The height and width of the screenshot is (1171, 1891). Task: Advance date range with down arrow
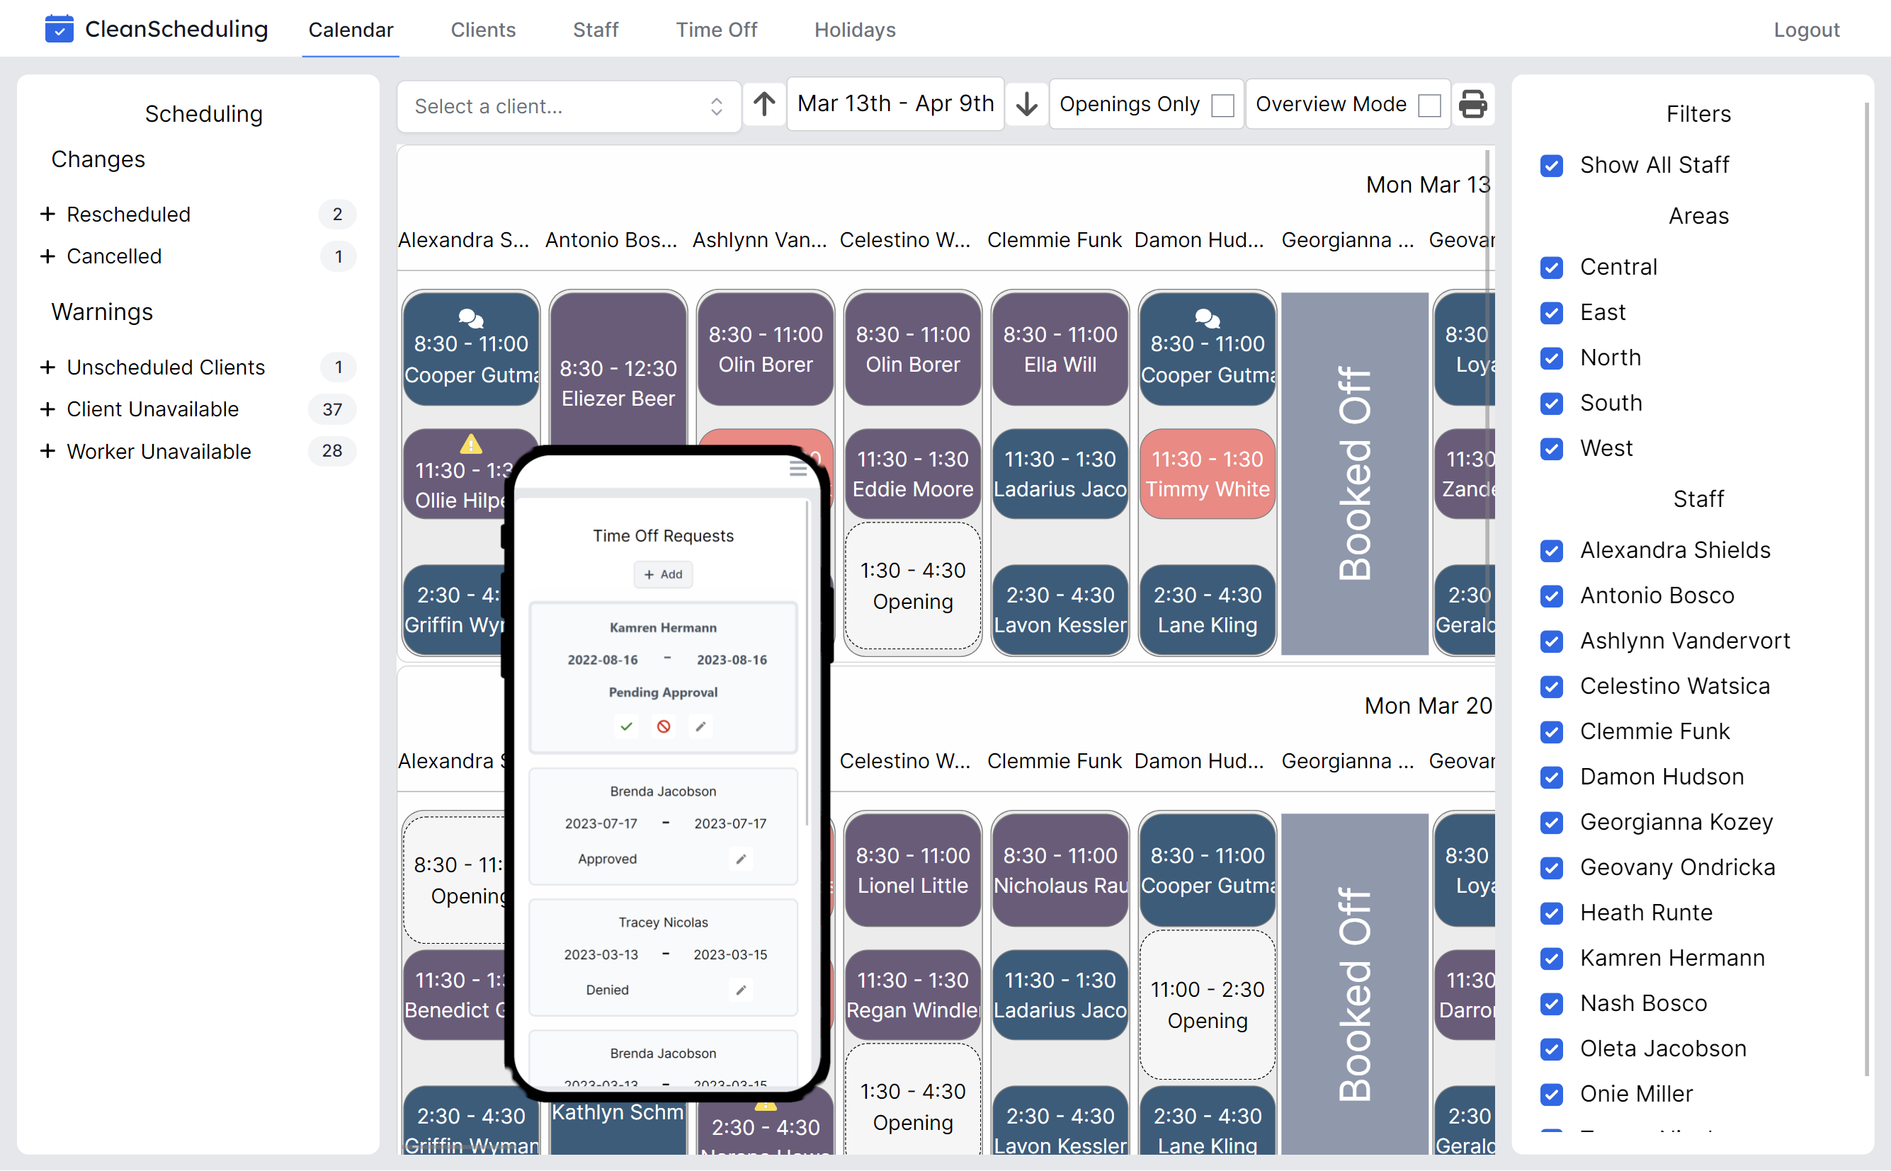point(1026,104)
